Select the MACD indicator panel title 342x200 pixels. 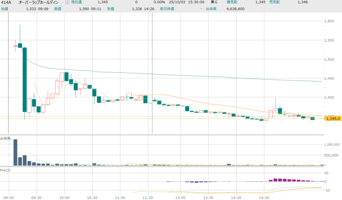tap(5, 171)
